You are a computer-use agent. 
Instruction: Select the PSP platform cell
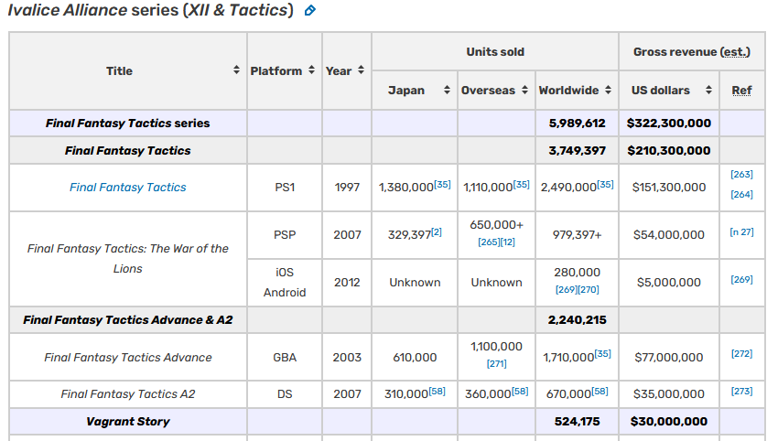click(285, 235)
